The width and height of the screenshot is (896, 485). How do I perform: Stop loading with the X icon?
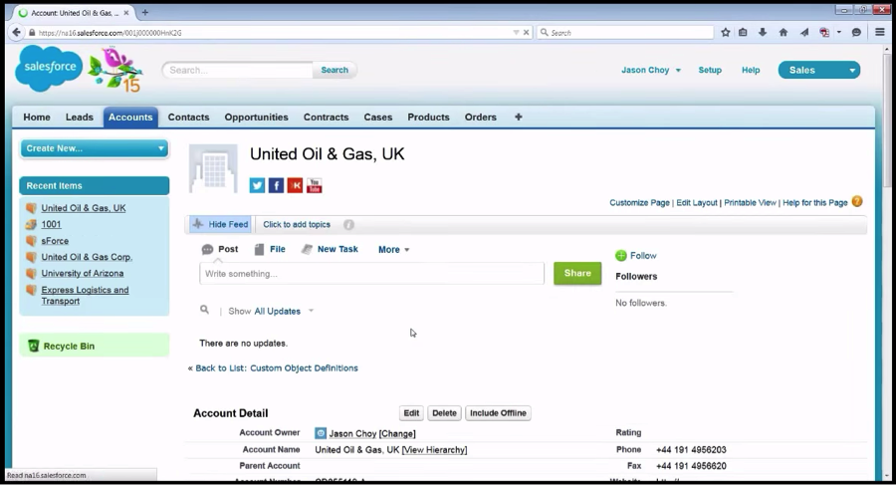point(527,33)
